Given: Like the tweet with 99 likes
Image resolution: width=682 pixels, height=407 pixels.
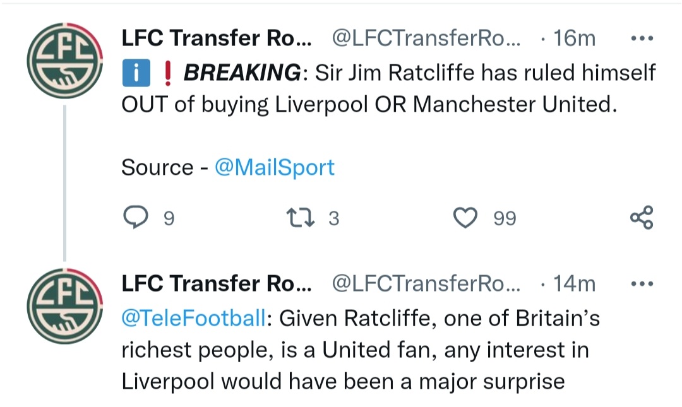Looking at the screenshot, I should pos(465,218).
